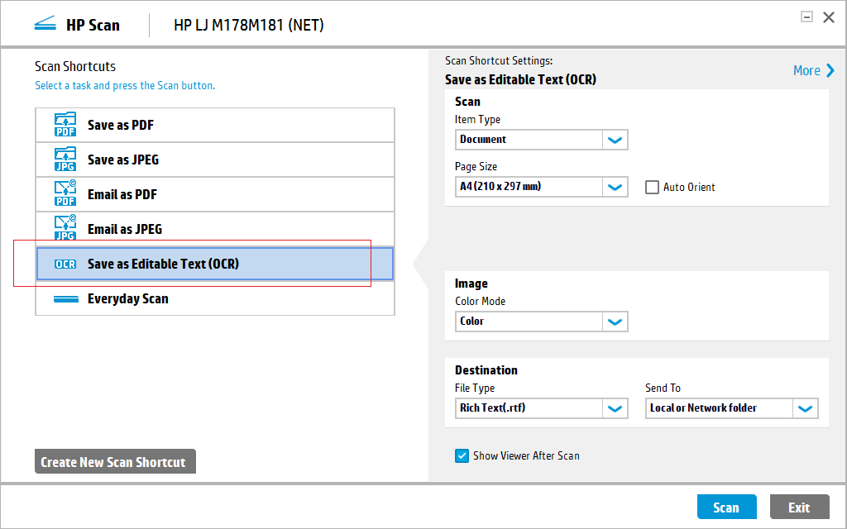Click Create New Scan Shortcut button
847x529 pixels.
pyautogui.click(x=115, y=462)
